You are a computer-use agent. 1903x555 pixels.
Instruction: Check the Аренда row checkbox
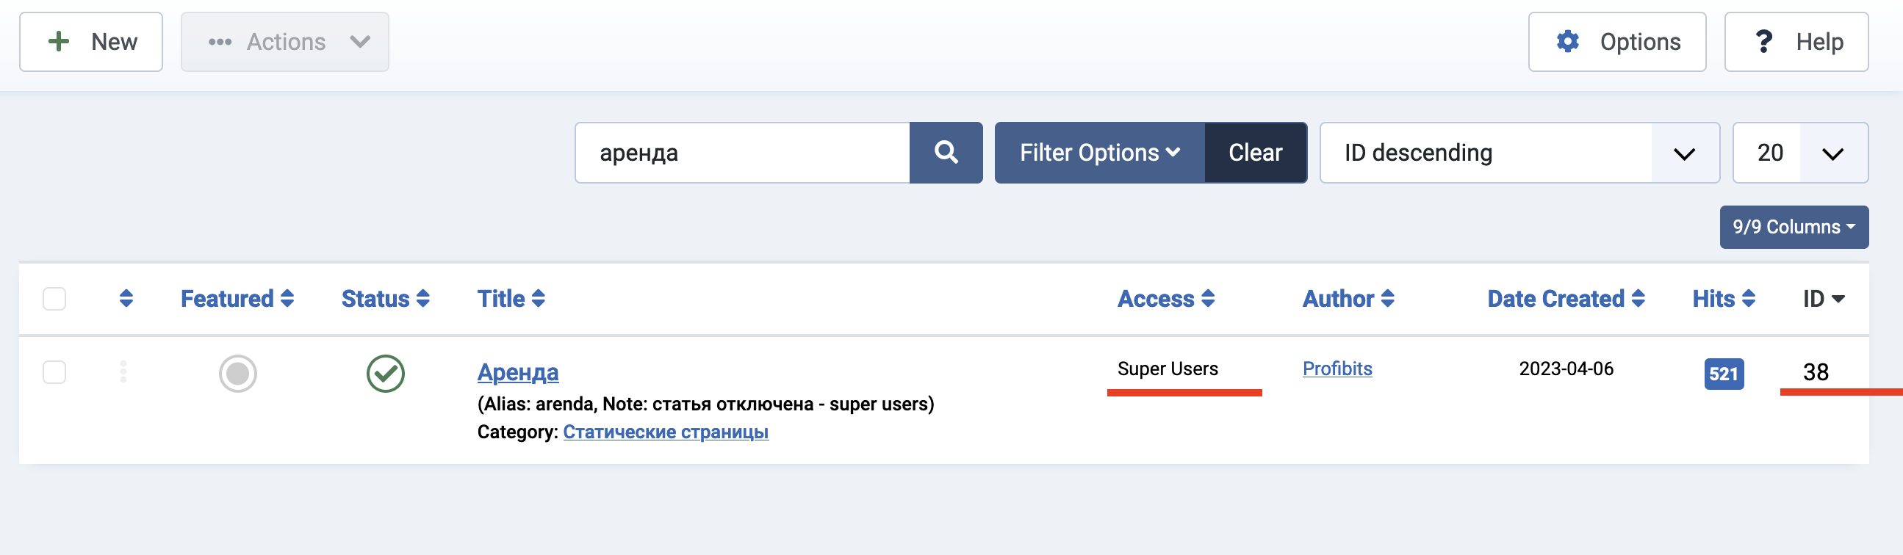tap(54, 372)
